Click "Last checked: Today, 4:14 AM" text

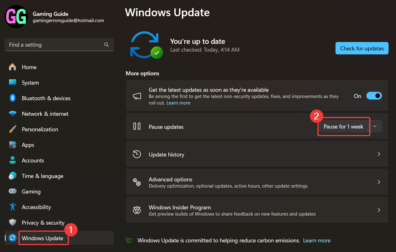205,49
